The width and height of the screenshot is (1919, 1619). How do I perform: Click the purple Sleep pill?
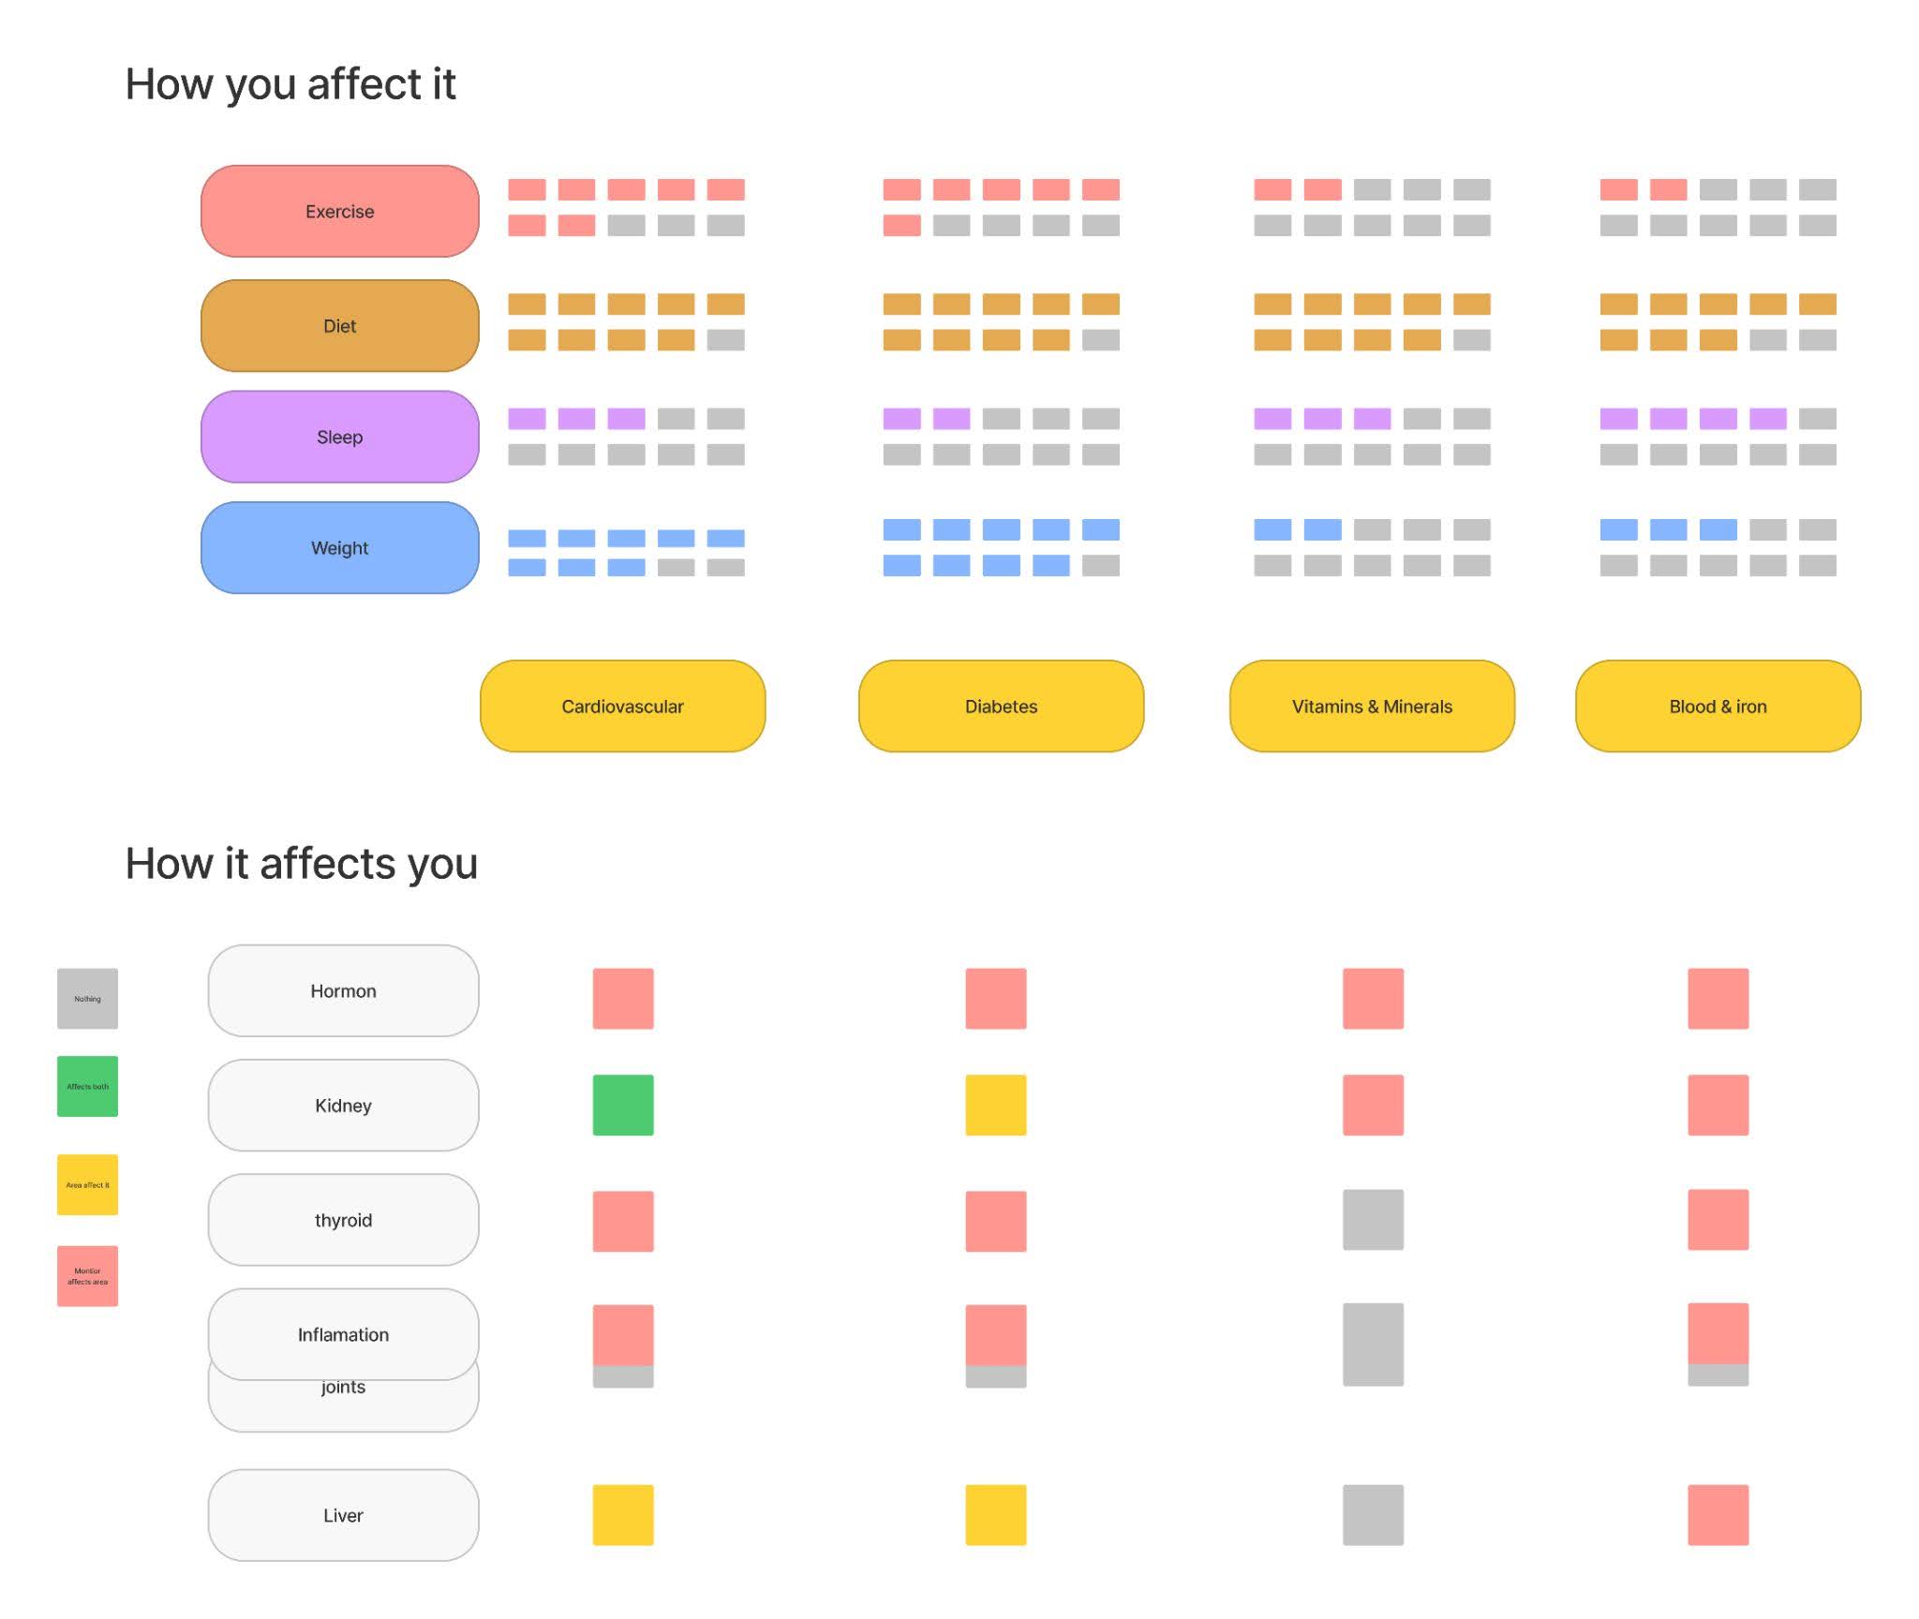pos(339,437)
